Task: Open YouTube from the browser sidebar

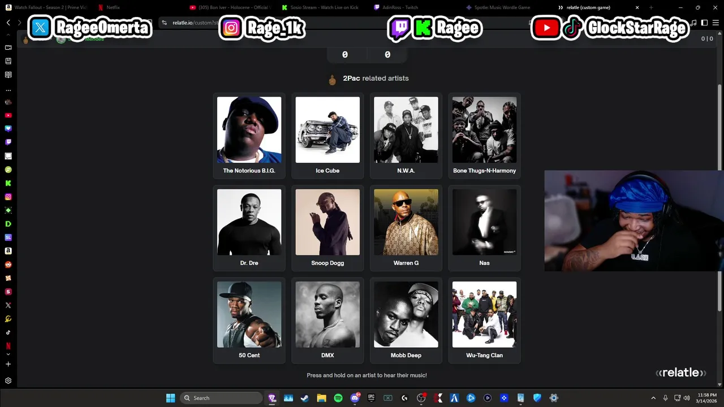Action: coord(8,115)
